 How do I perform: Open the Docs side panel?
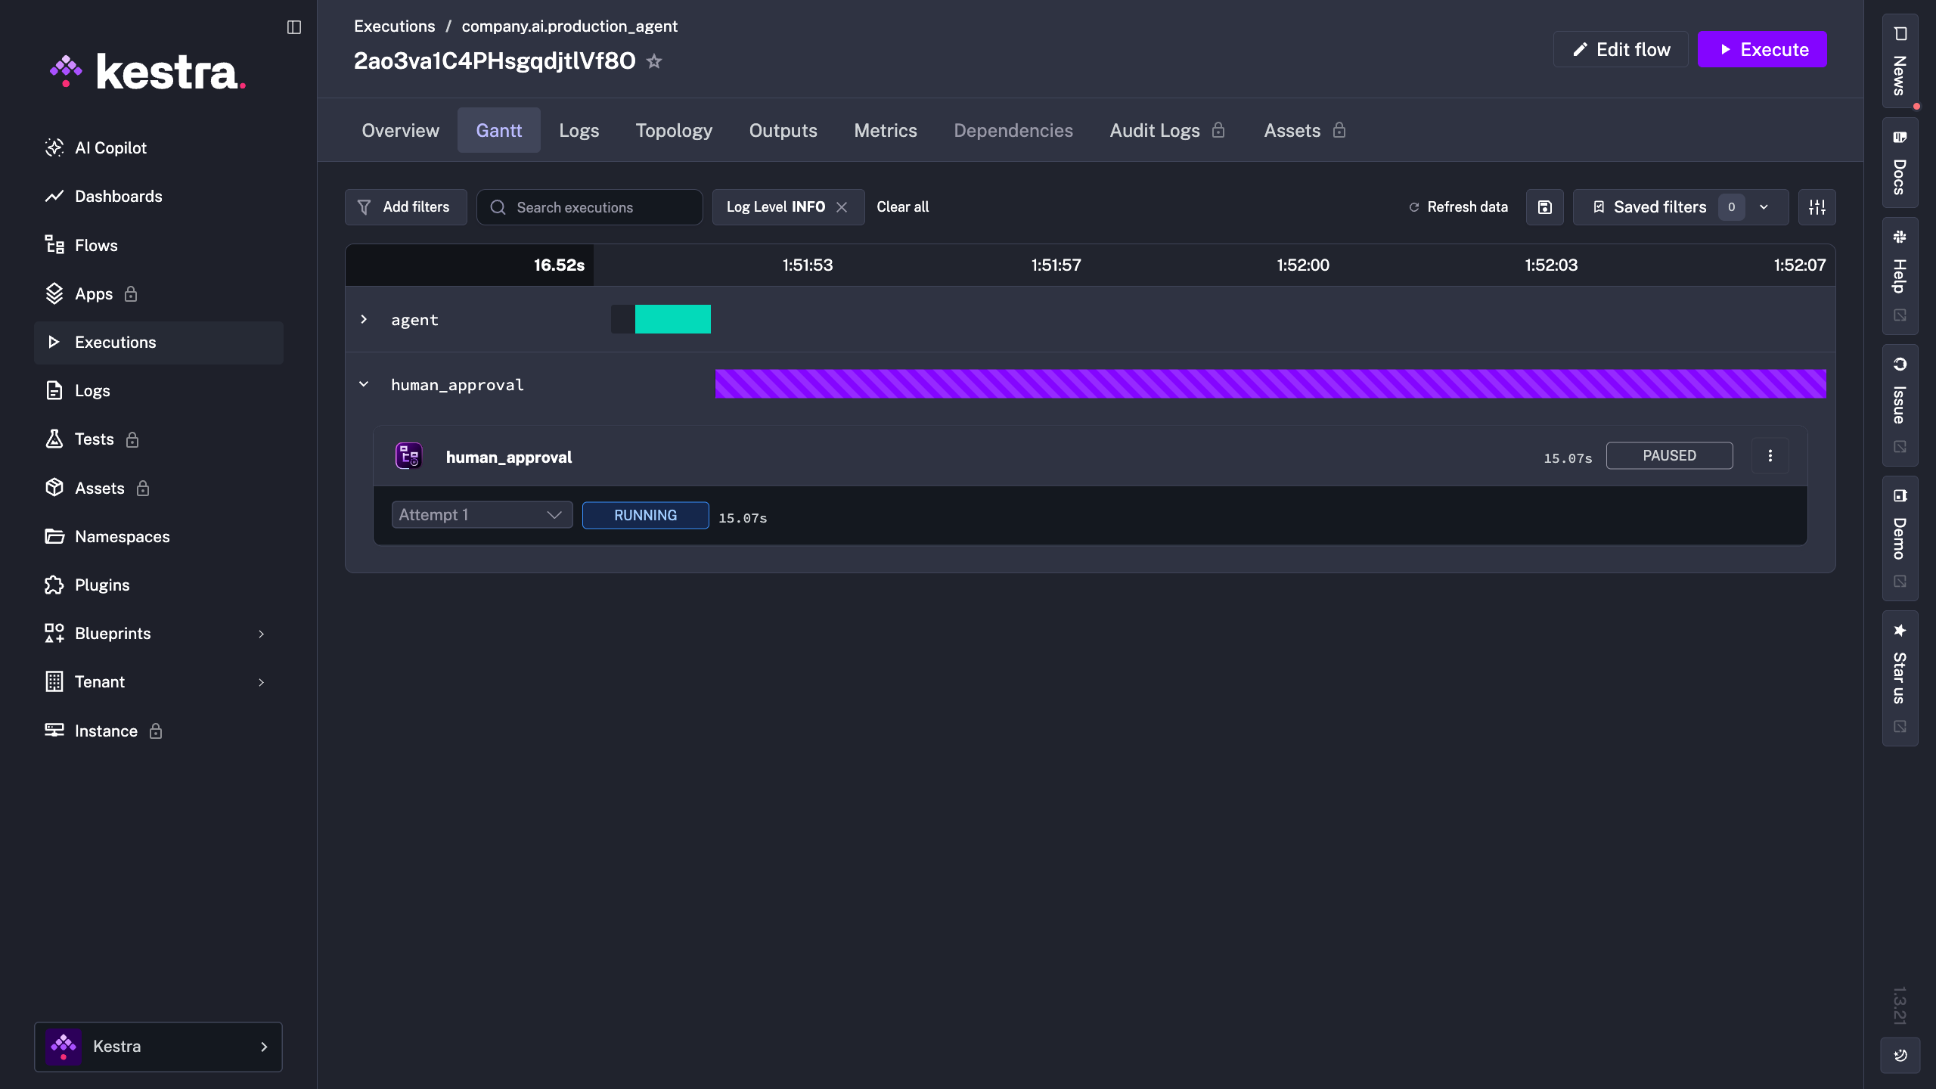(x=1900, y=163)
